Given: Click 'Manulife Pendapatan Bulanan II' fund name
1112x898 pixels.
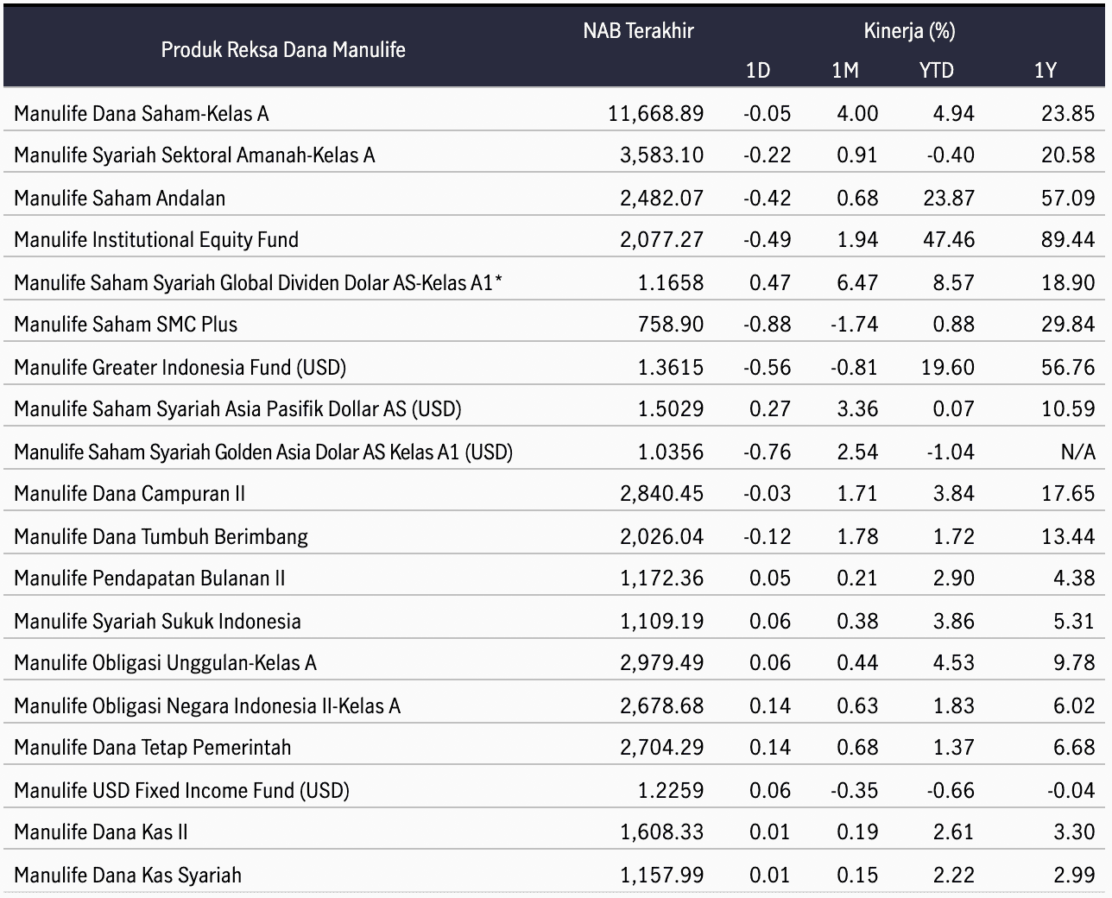Looking at the screenshot, I should tap(149, 578).
